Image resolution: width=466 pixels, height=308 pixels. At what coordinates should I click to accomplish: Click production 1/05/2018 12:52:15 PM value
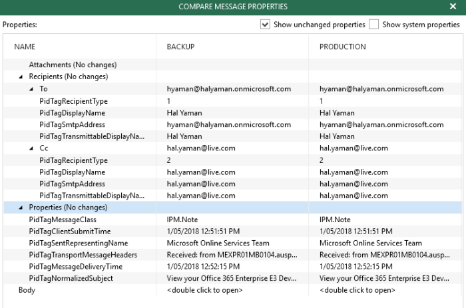[356, 266]
